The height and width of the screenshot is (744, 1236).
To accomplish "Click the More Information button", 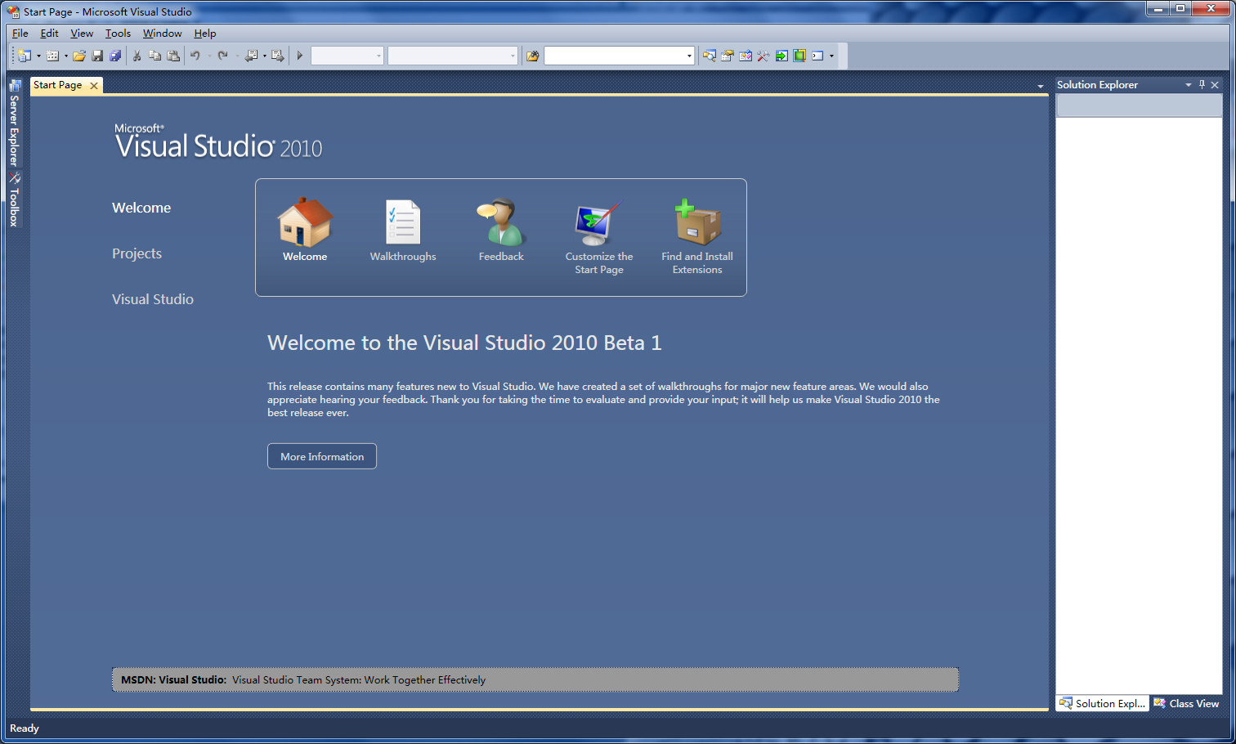I will point(322,456).
